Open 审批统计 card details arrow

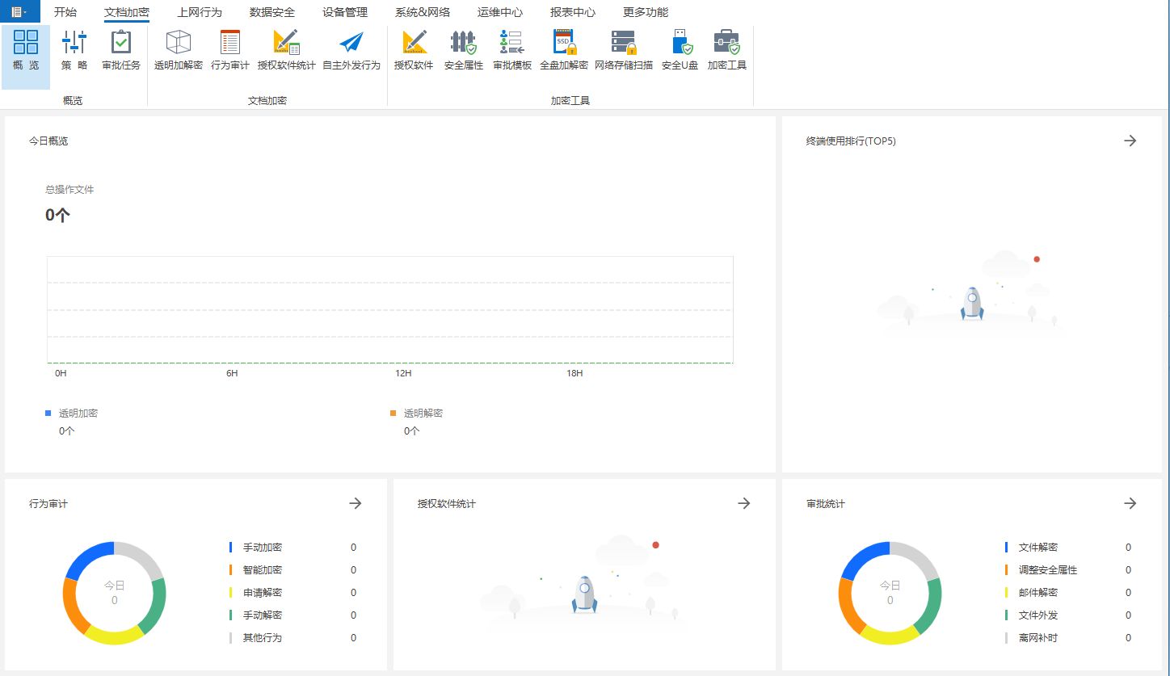1130,503
